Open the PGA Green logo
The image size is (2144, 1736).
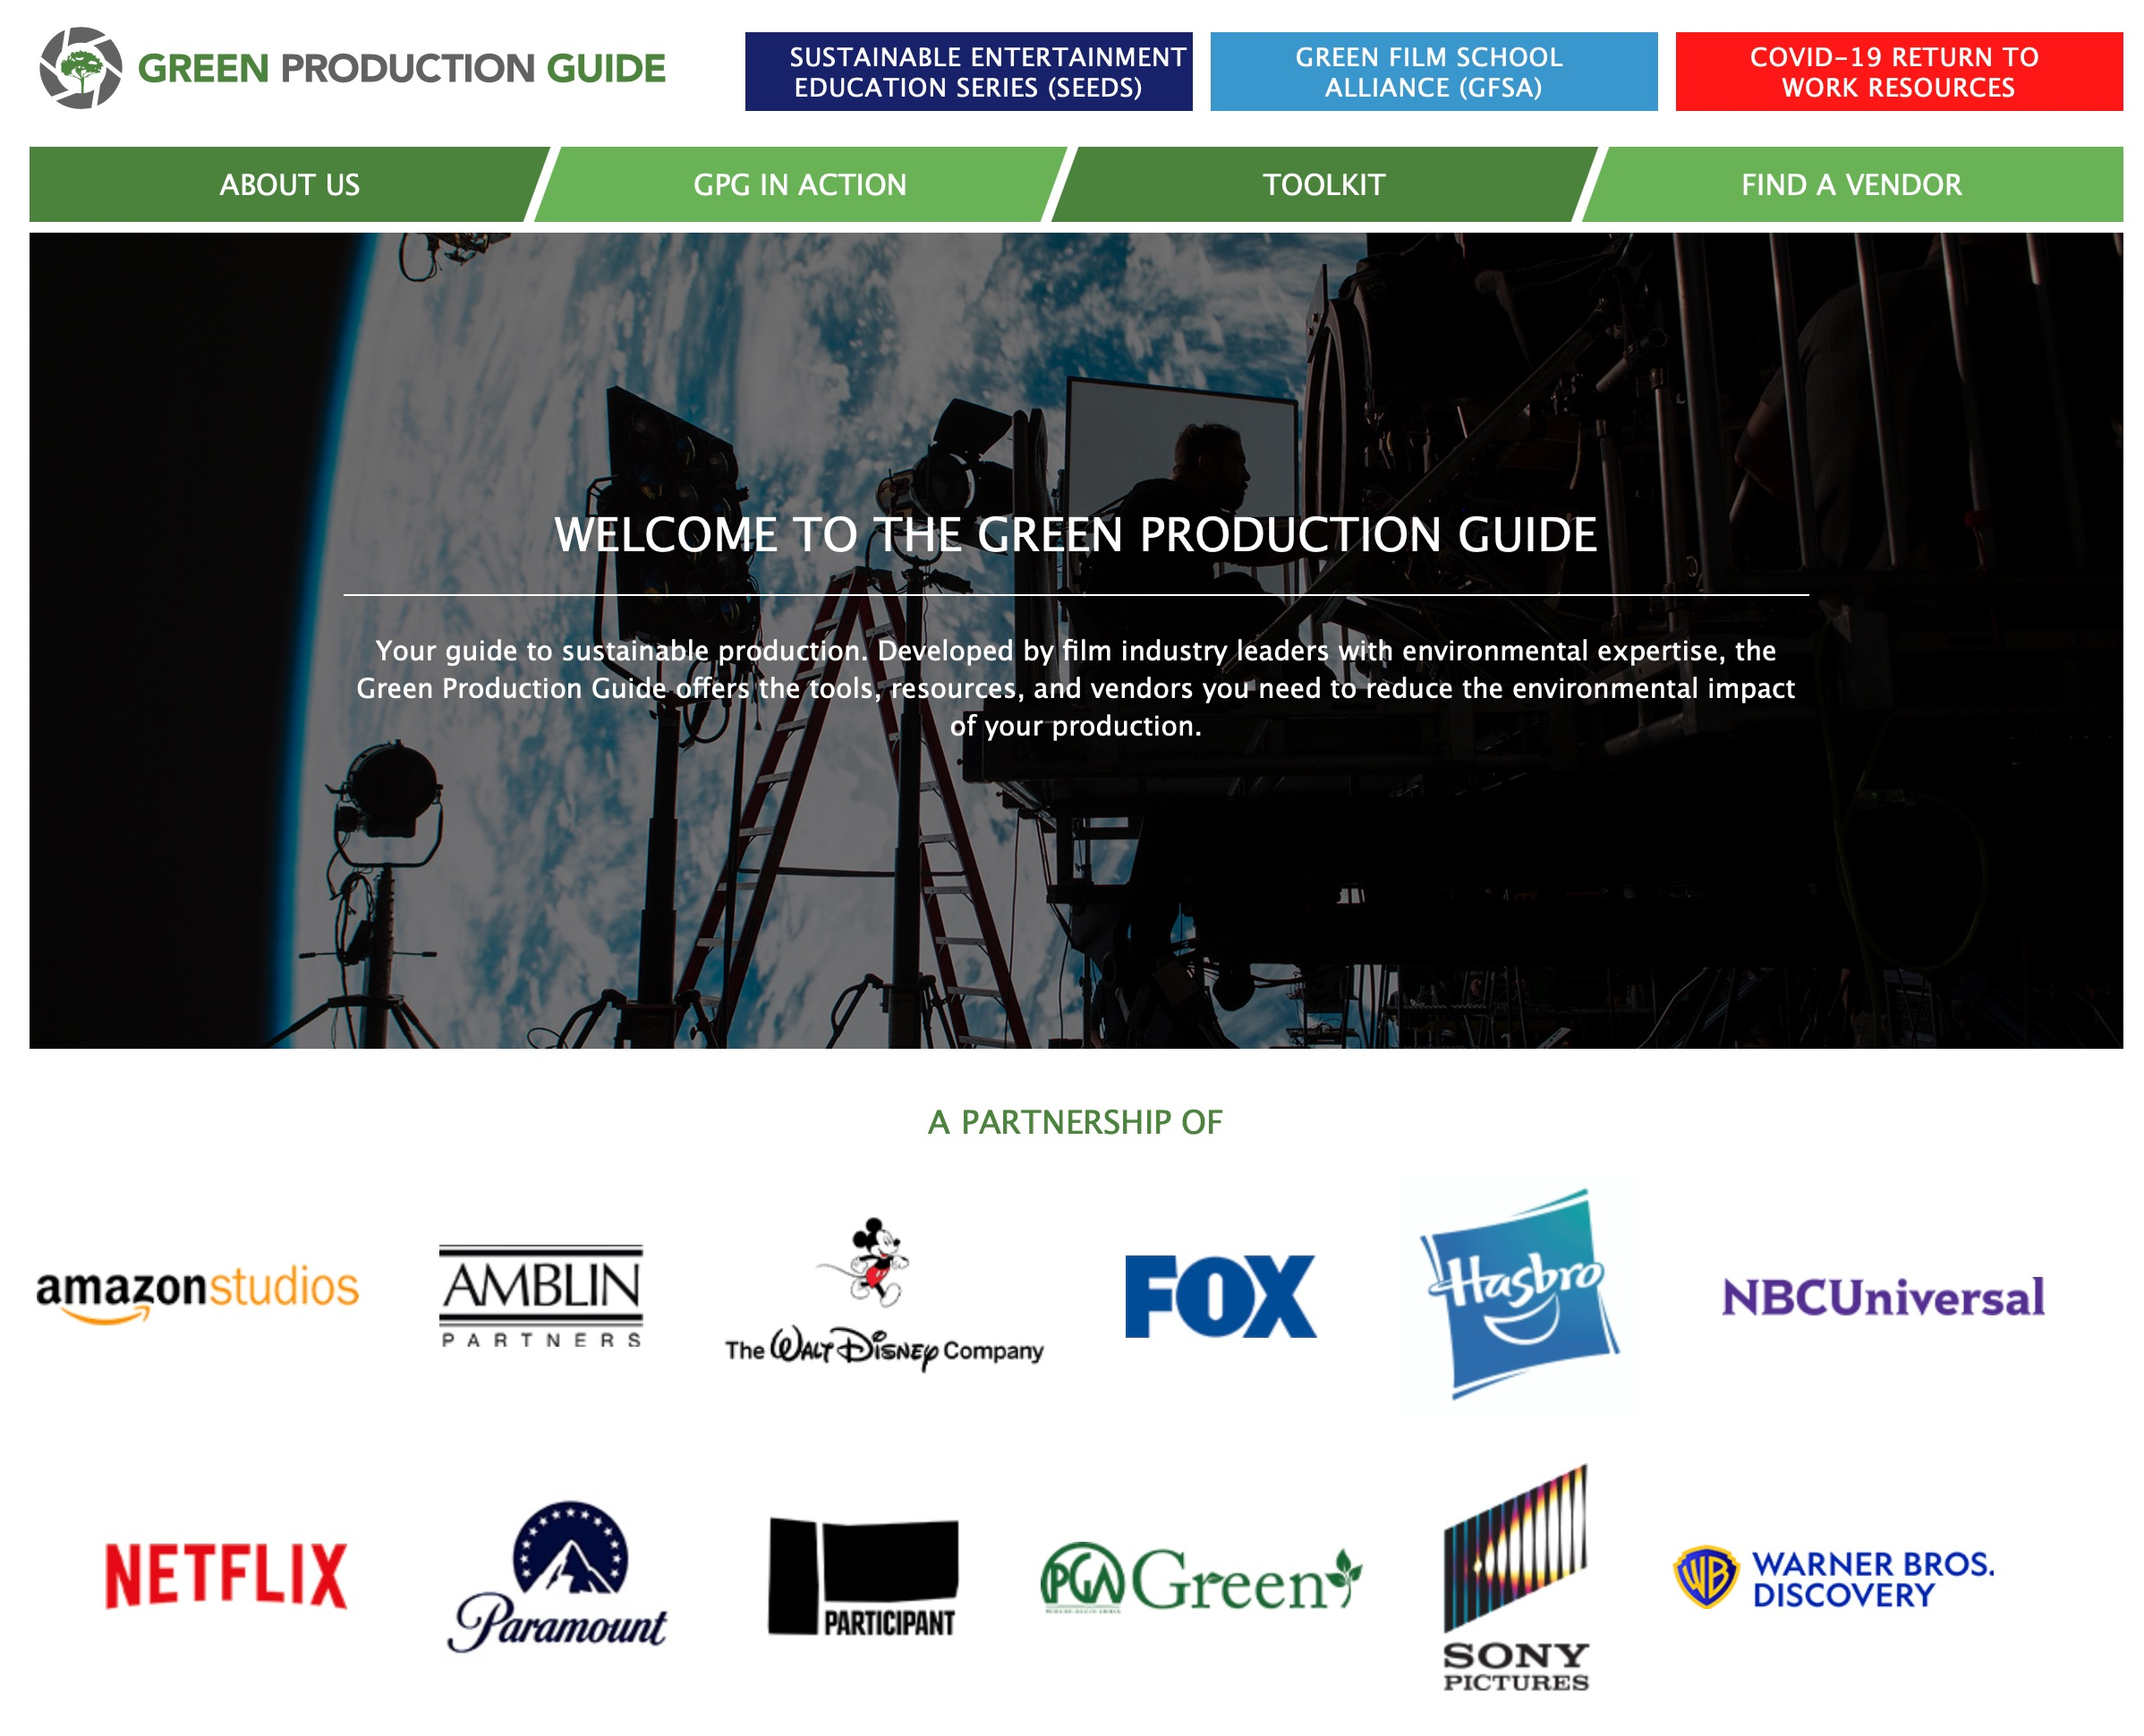click(1200, 1579)
